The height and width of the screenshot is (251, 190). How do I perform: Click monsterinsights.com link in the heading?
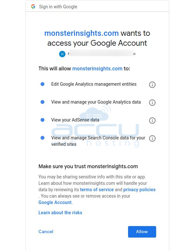[81, 33]
